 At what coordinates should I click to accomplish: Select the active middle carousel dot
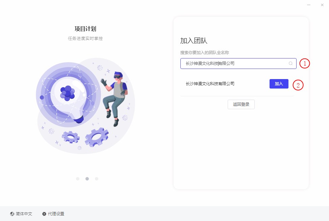87,179
